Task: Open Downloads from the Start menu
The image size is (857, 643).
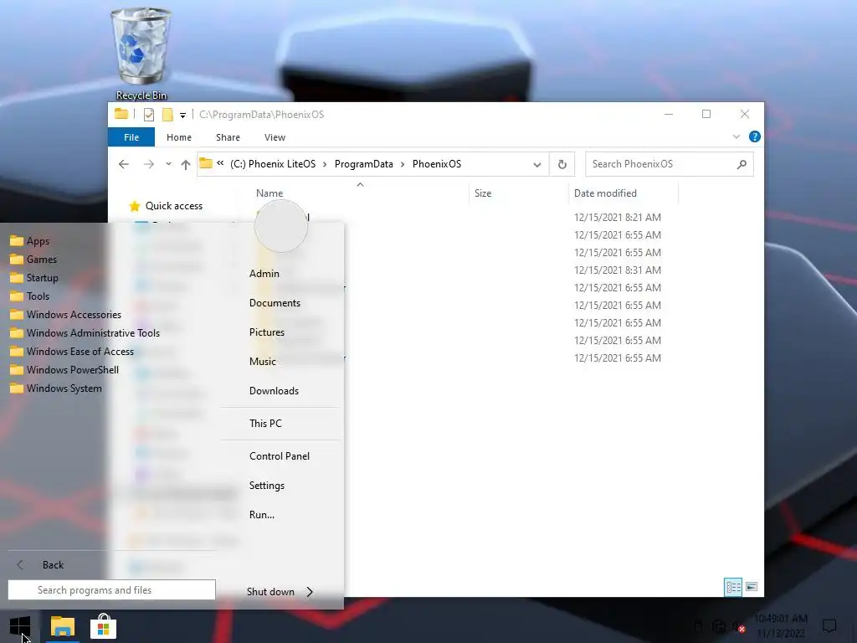Action: [274, 391]
